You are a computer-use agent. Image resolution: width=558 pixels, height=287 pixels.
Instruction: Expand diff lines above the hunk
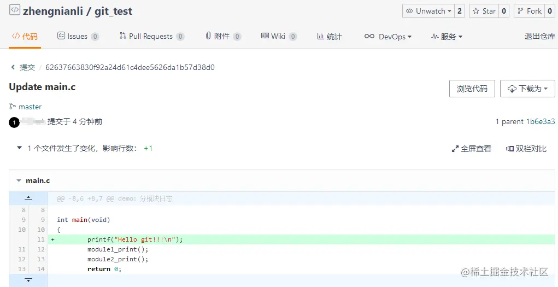tap(28, 198)
